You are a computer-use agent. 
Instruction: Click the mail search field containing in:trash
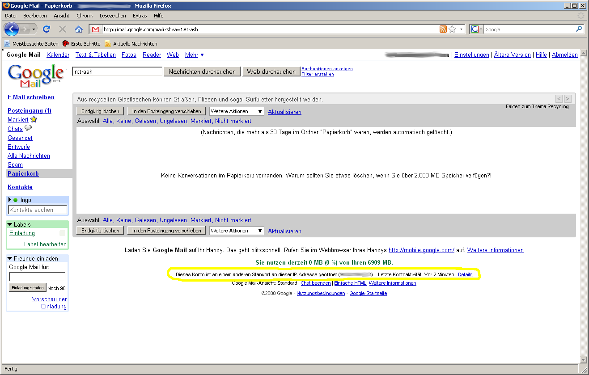117,72
